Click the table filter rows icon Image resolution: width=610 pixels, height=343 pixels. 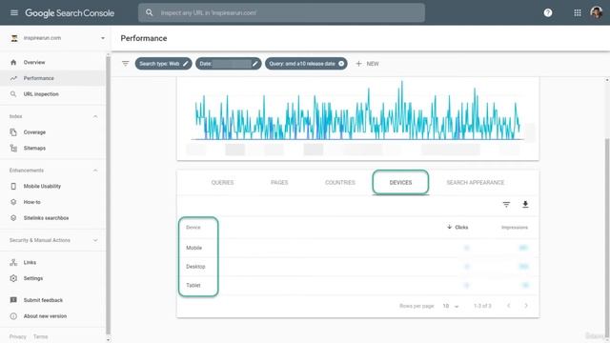pyautogui.click(x=506, y=204)
